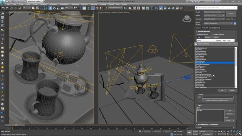This screenshot has width=242, height=136.
Task: Click the lock icon beside View to Render
Action: tap(235, 23)
